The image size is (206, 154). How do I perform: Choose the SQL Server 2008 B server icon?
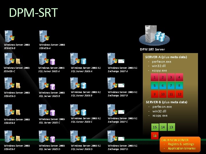tap(78, 83)
